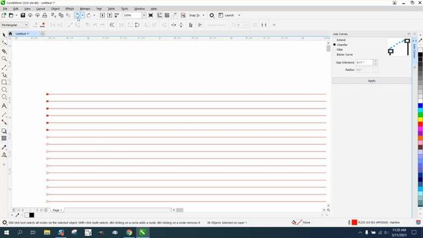Screen dimensions: 423x238
Task: Toggle the show rulers icon
Action: (160, 15)
